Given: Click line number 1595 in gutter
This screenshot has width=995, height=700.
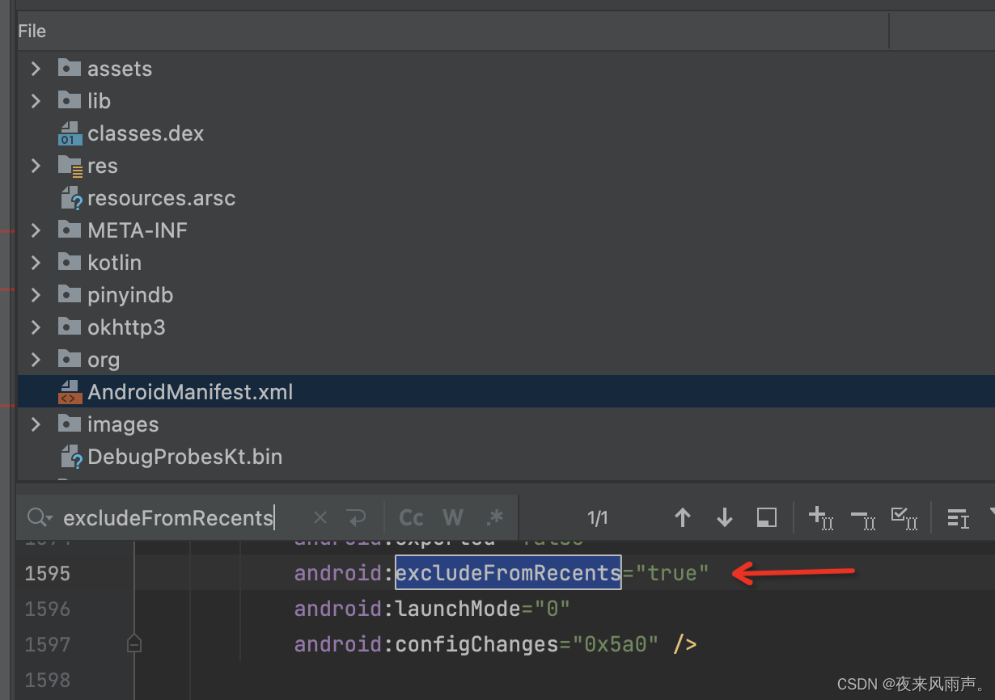Looking at the screenshot, I should [x=48, y=573].
